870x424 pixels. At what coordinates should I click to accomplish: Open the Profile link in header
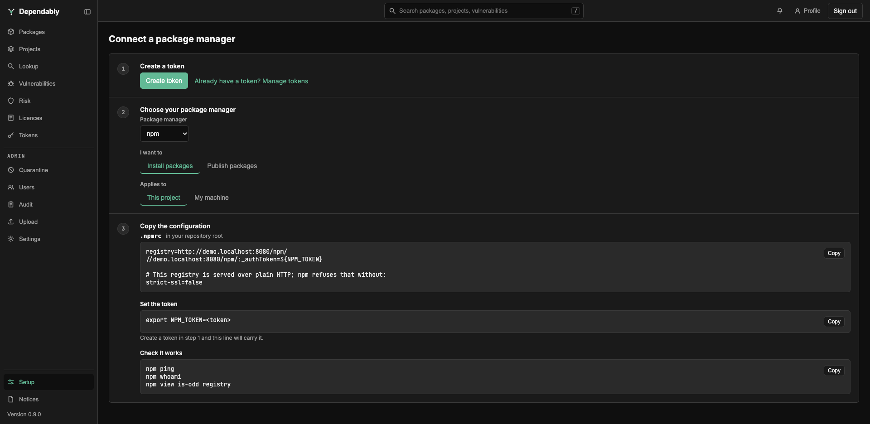807,11
